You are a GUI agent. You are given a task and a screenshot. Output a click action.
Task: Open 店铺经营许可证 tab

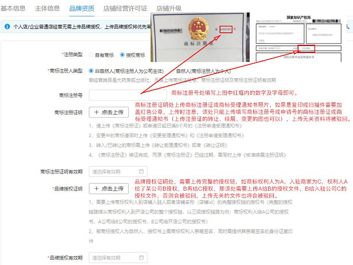coord(125,8)
